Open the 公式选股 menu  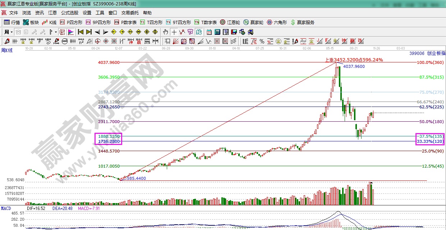click(x=69, y=13)
